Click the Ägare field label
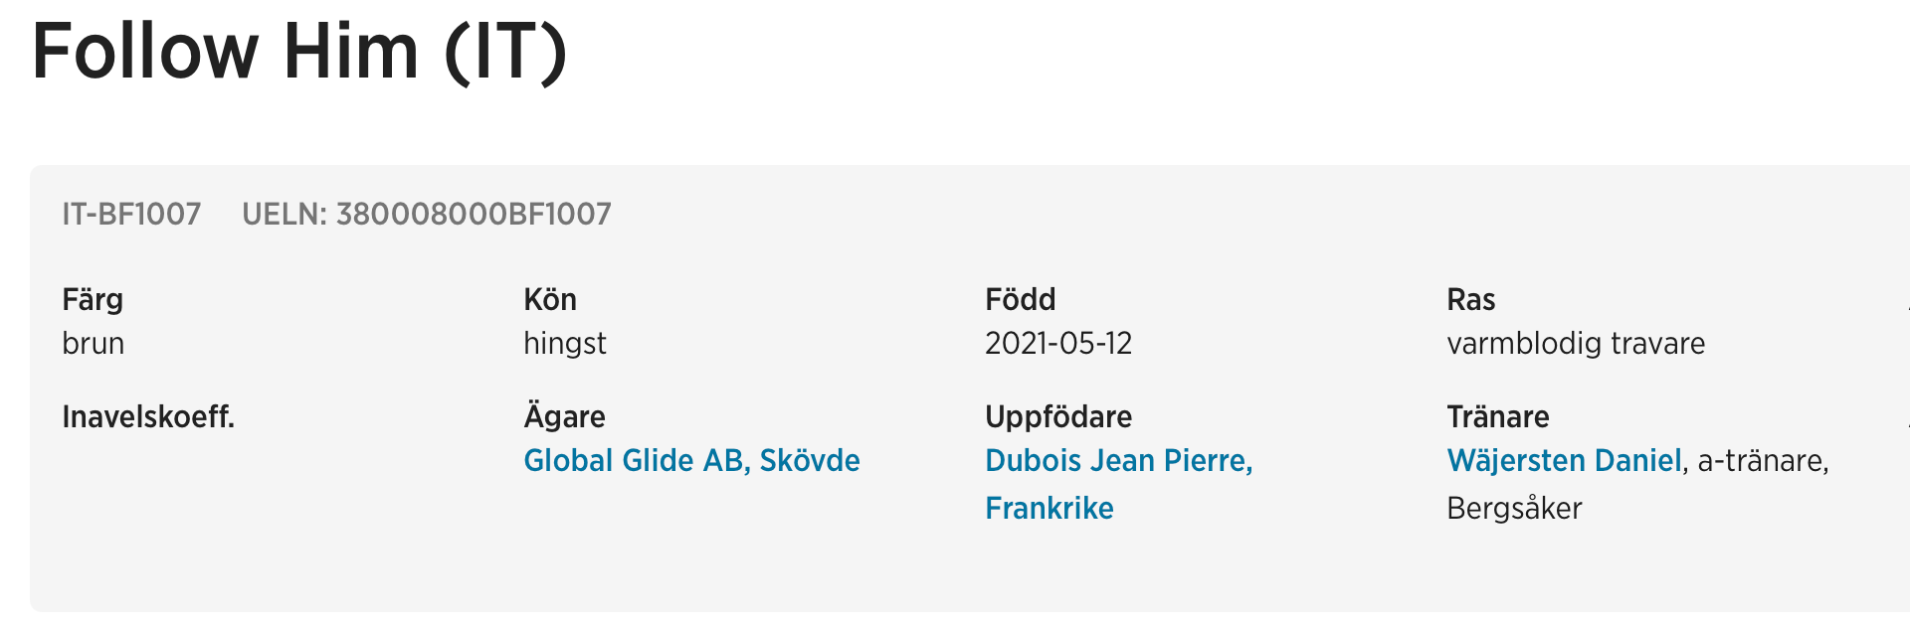Image resolution: width=1910 pixels, height=628 pixels. point(564,417)
